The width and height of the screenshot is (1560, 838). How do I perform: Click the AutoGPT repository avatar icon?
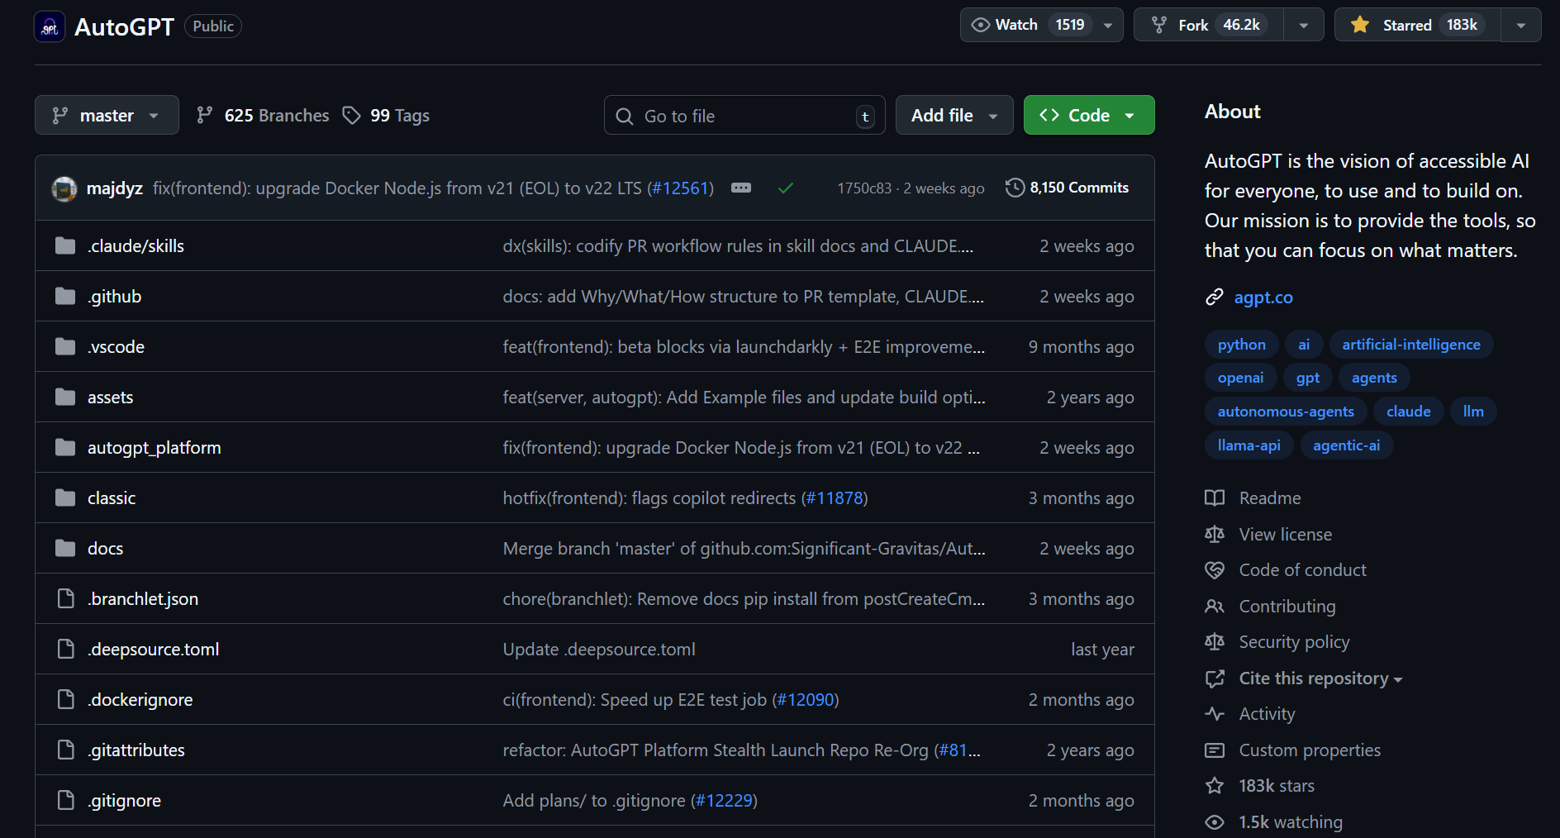tap(50, 27)
